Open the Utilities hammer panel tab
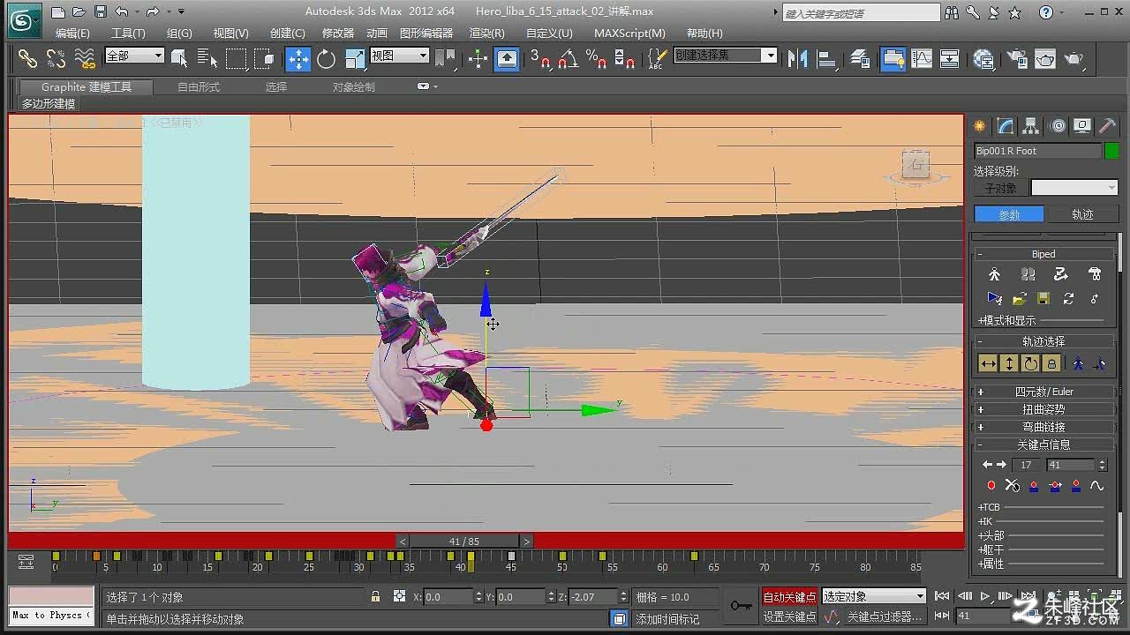 coord(1108,126)
